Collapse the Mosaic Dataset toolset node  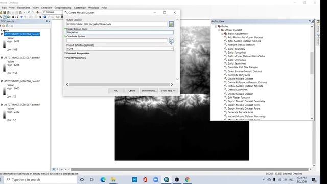click(219, 30)
